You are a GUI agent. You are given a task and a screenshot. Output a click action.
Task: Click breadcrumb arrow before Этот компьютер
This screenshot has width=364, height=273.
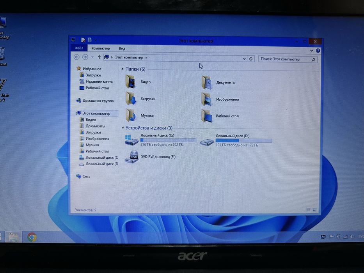(112, 57)
